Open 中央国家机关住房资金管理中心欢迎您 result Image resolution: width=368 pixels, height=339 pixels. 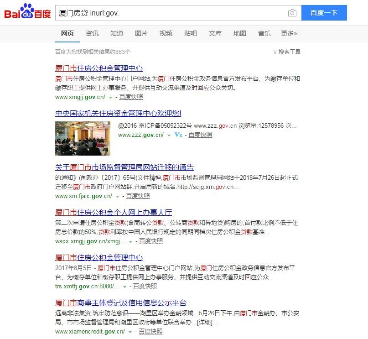118,114
